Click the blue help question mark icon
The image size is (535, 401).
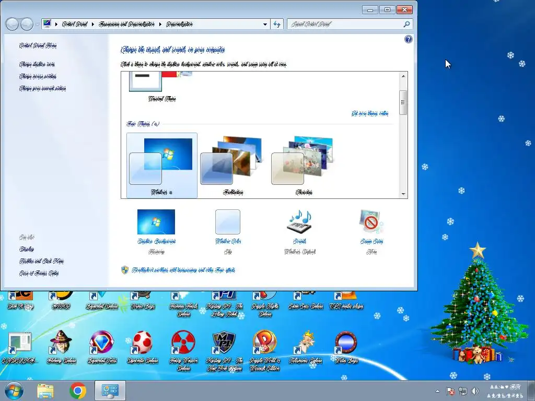click(x=408, y=39)
